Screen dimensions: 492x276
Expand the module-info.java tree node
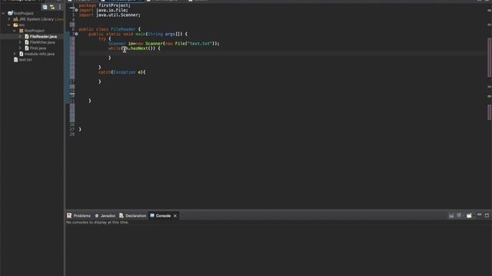coord(15,54)
